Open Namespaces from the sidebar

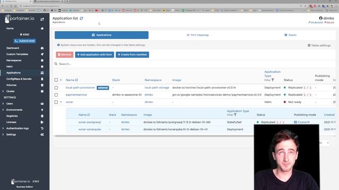[x=14, y=61]
